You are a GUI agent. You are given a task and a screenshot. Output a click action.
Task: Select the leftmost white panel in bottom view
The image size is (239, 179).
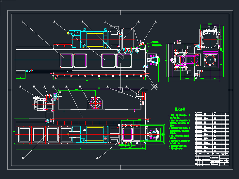pyautogui.click(x=25, y=135)
